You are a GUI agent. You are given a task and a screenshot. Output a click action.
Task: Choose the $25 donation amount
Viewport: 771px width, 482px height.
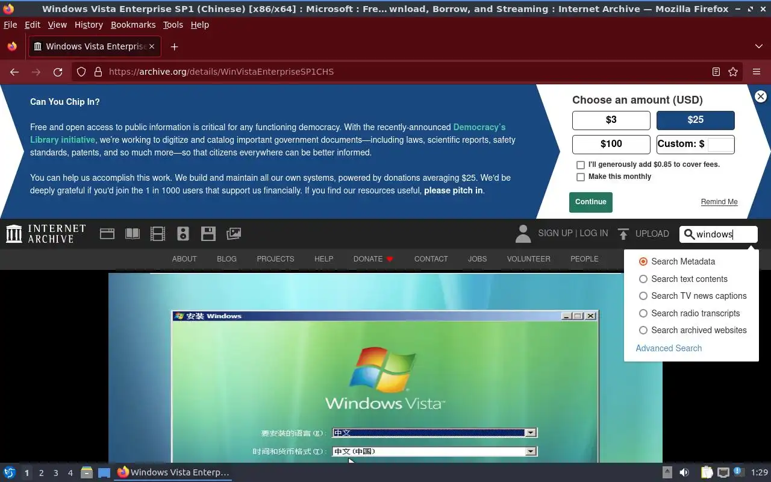pos(696,120)
